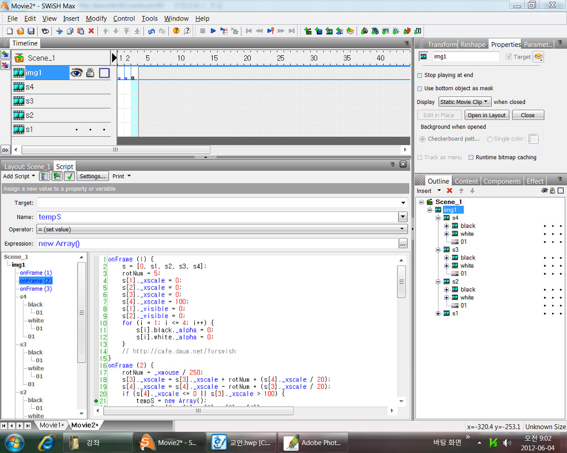Insert a new scene from the toolbar
Image resolution: width=567 pixels, height=453 pixels.
308,31
